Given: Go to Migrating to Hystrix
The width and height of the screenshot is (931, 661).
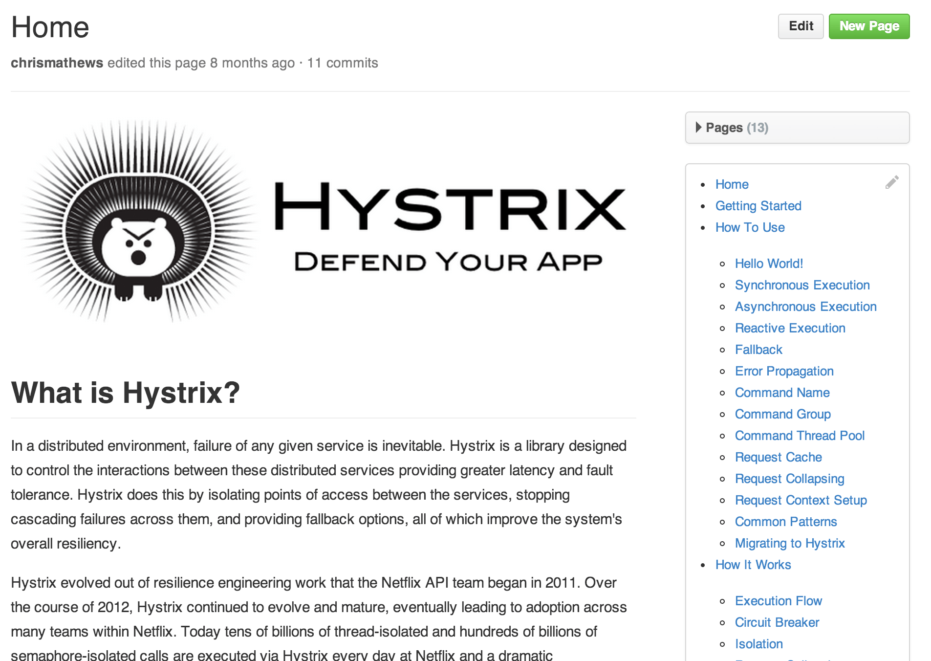Looking at the screenshot, I should pos(790,543).
